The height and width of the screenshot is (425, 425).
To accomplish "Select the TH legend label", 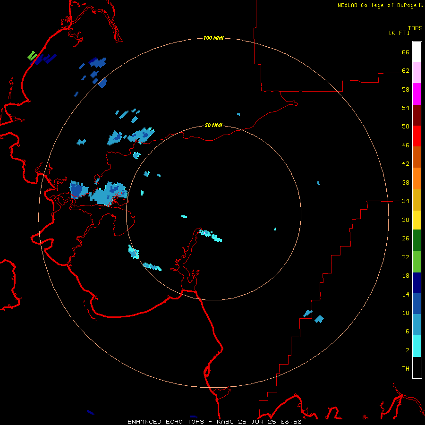I will (x=406, y=369).
